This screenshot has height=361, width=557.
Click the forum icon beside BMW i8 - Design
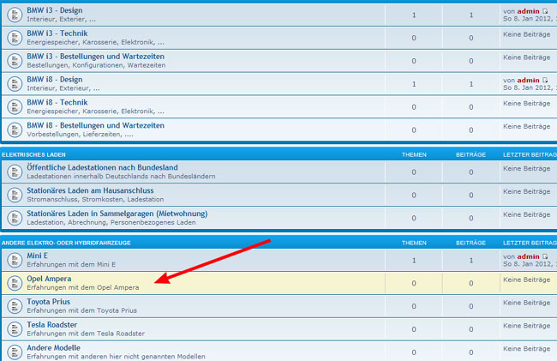pyautogui.click(x=14, y=84)
